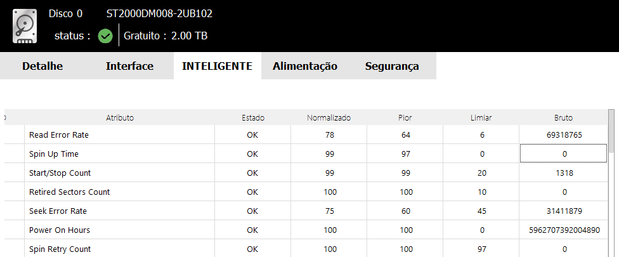Viewport: 619px width, 257px height.
Task: Switch to the Interface tab
Action: pos(129,66)
